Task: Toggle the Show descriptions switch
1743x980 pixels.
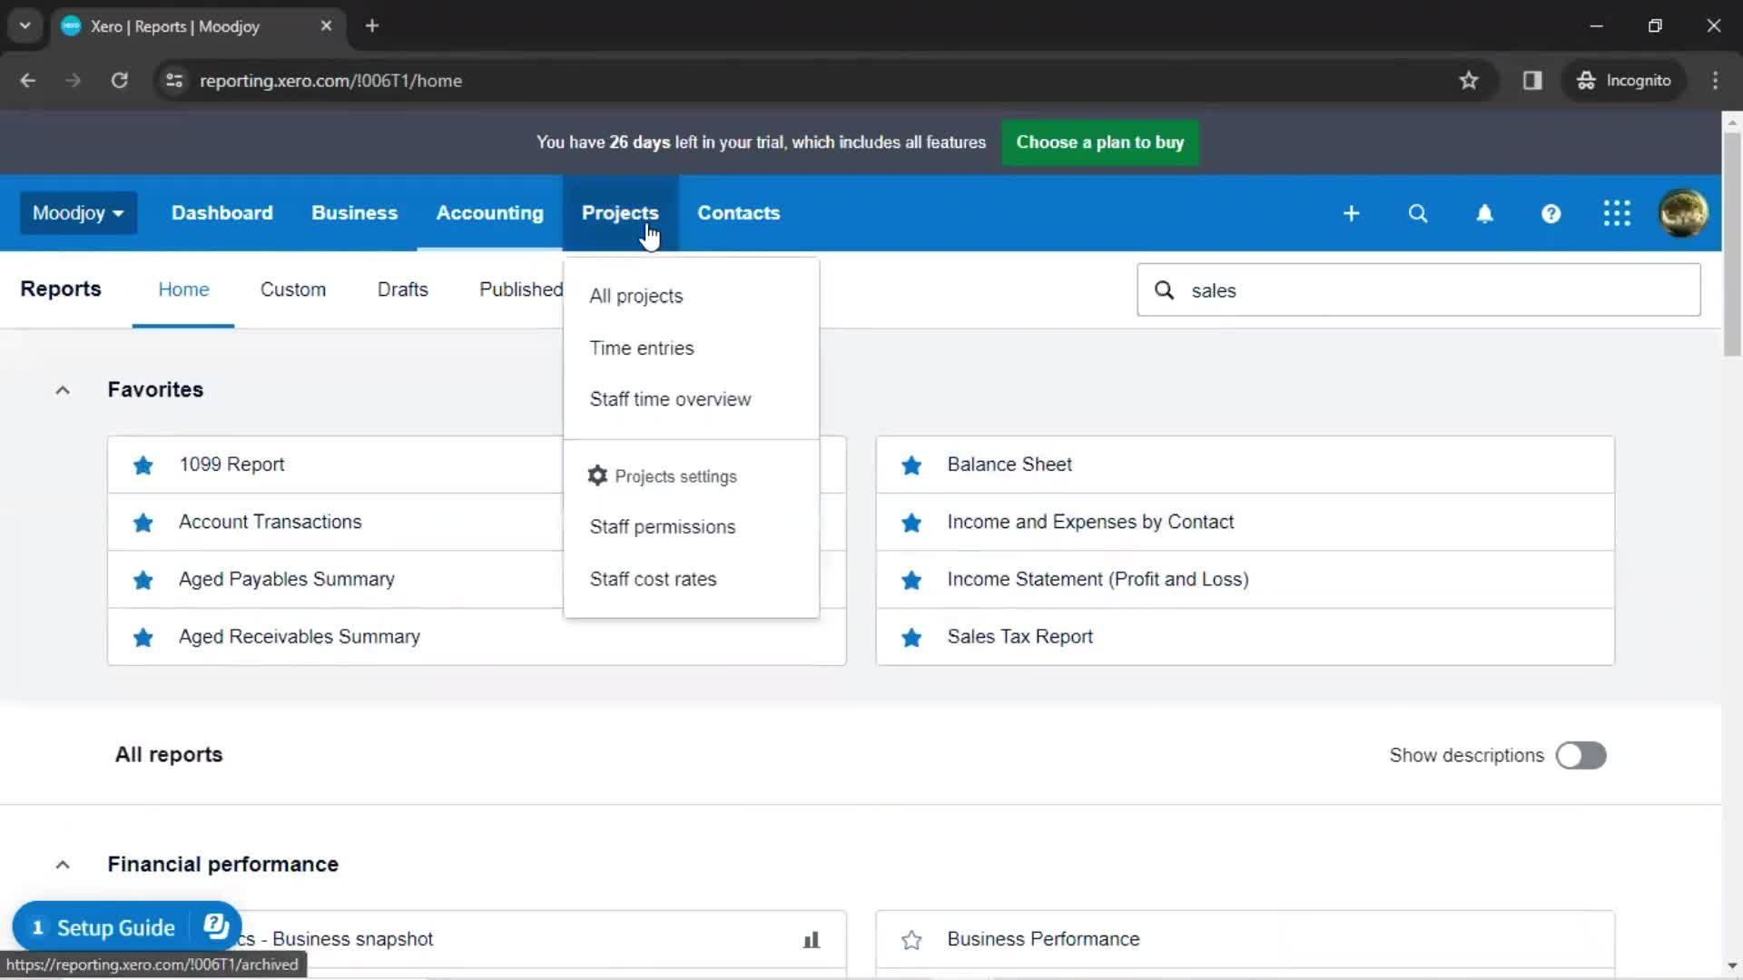Action: tap(1581, 756)
